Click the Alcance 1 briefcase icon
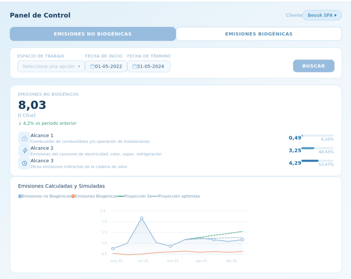The height and width of the screenshot is (279, 351). click(25, 138)
